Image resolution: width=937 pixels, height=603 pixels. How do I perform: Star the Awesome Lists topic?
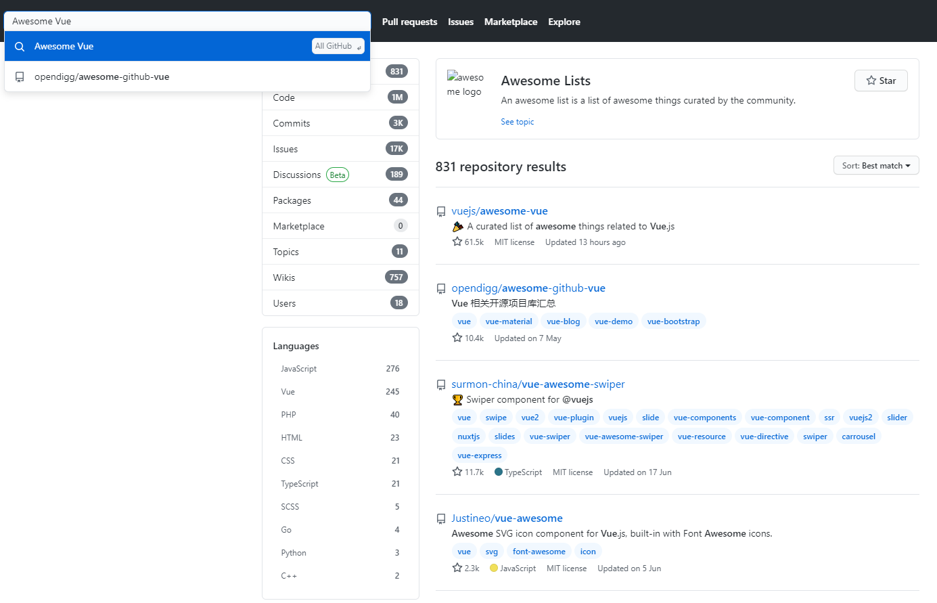click(881, 81)
